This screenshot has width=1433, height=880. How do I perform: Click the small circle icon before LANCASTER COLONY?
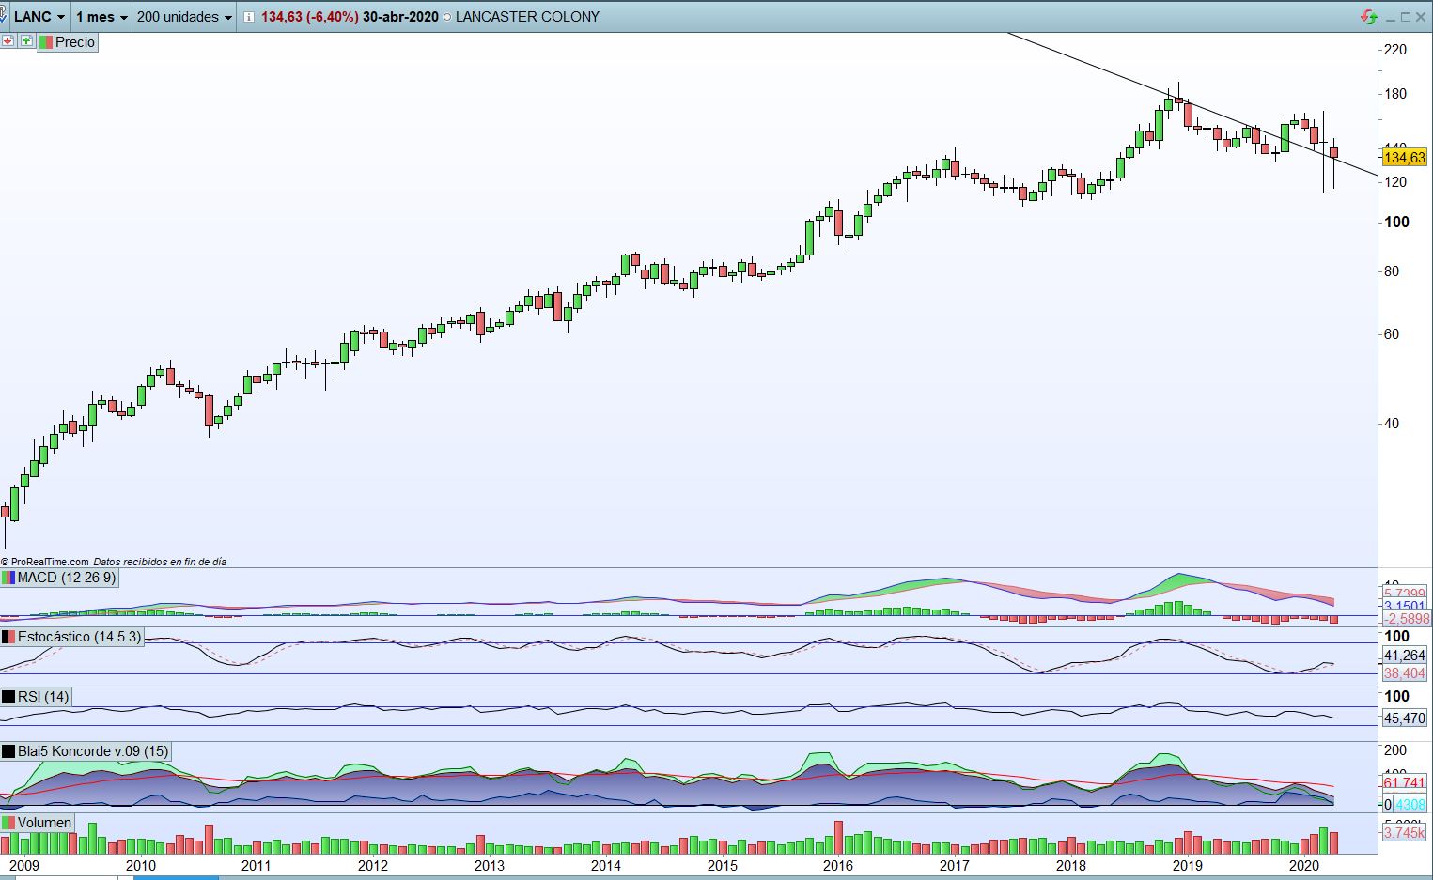tap(446, 17)
